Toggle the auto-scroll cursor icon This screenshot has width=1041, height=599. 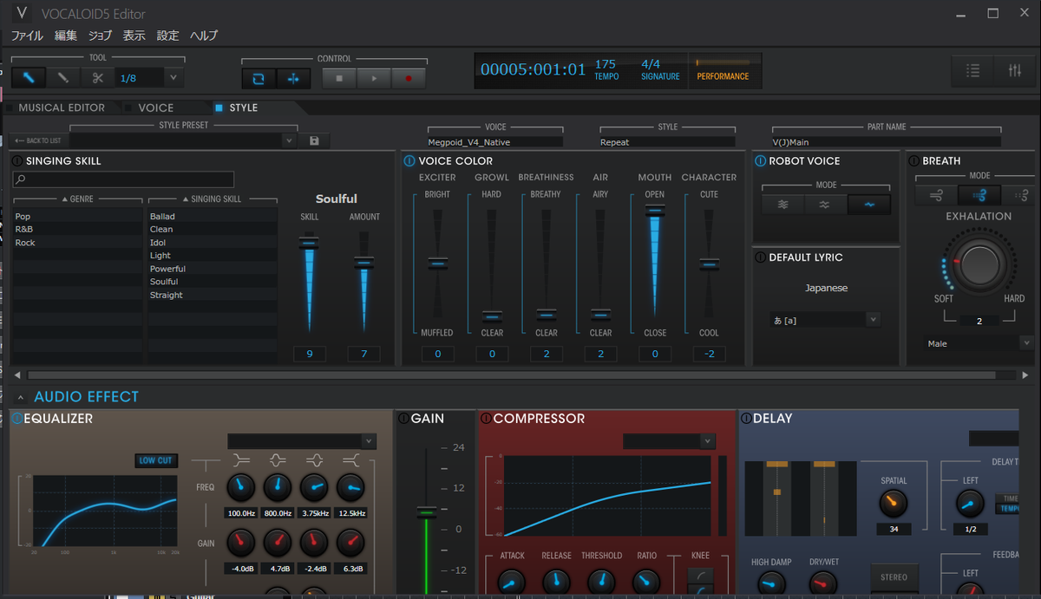coord(293,78)
